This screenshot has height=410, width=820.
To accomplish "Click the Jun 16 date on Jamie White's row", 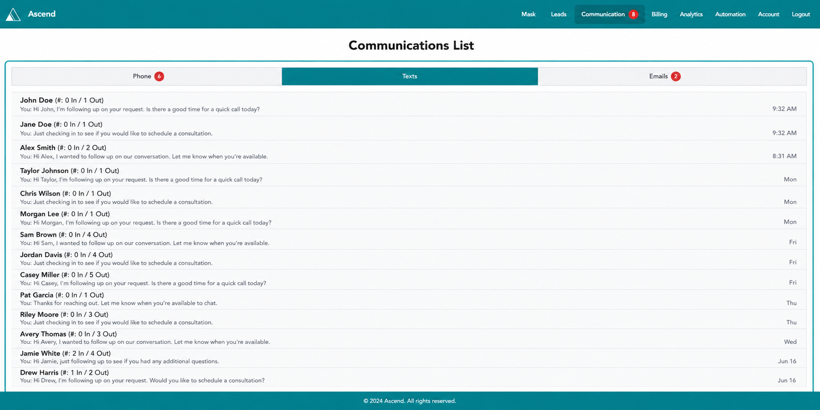I will [x=787, y=361].
